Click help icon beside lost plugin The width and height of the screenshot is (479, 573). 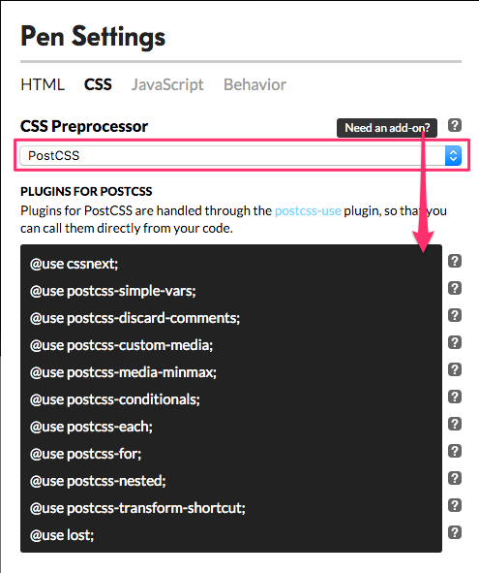(455, 532)
